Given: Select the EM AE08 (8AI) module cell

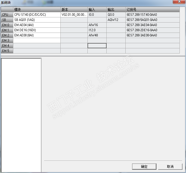Looking at the screenshot, I should tap(37, 35).
